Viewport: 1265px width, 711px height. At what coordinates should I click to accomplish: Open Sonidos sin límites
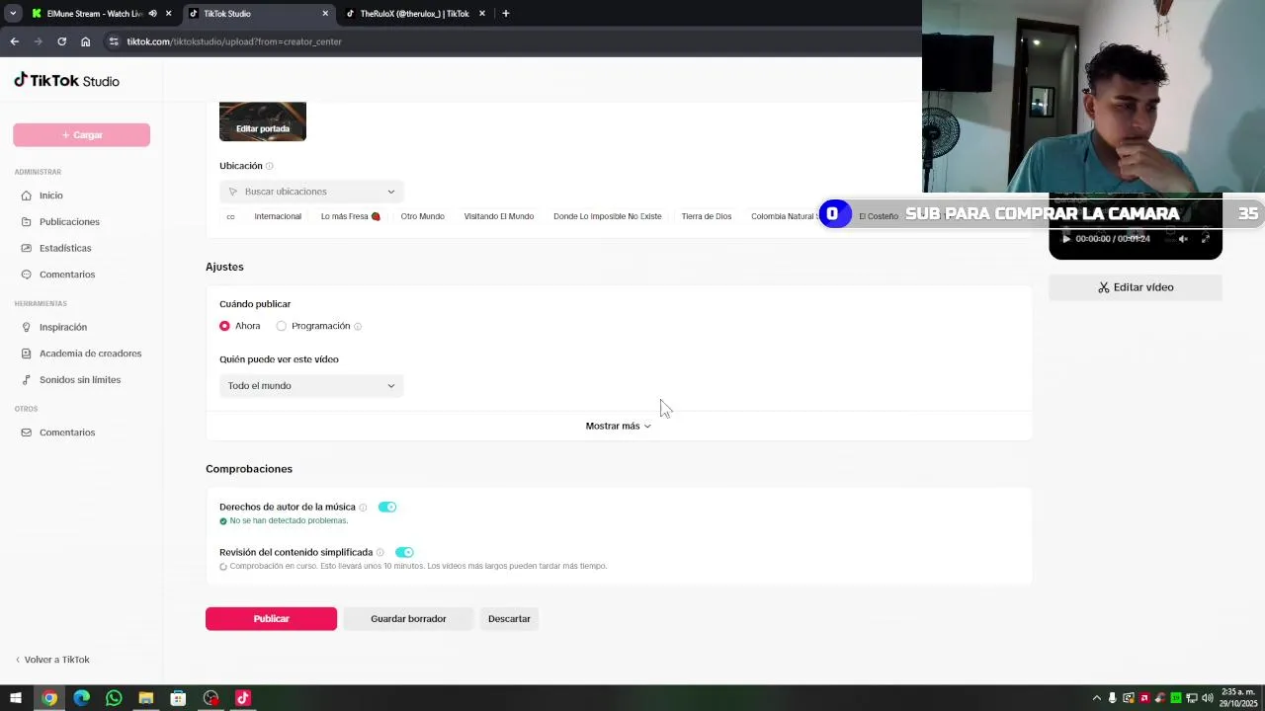click(x=81, y=379)
